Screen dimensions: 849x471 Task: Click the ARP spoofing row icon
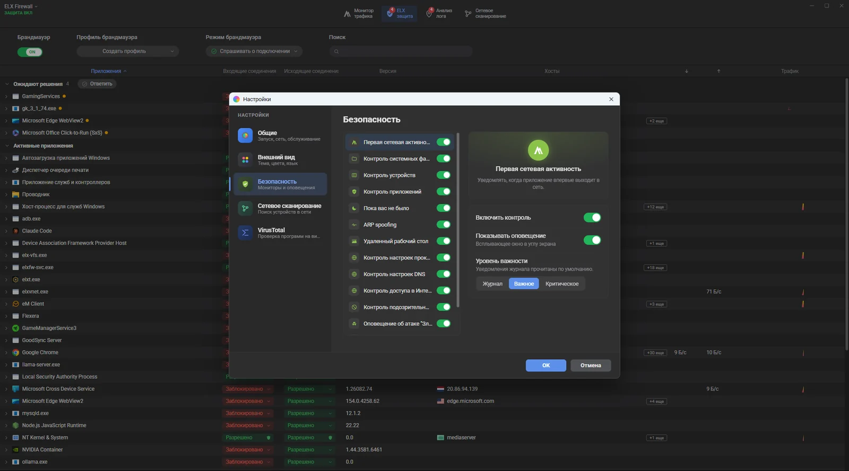point(354,225)
